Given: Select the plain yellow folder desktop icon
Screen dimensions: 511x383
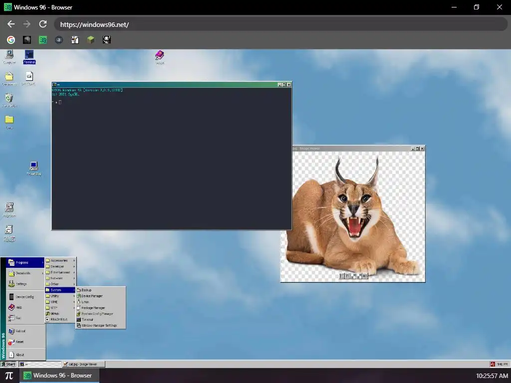Looking at the screenshot, I should click(9, 123).
